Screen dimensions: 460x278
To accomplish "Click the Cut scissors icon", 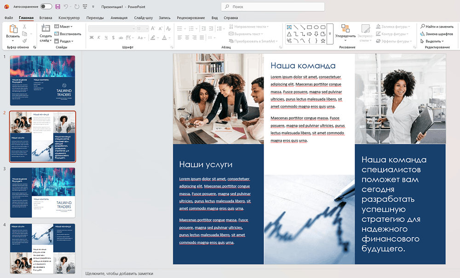I will point(25,27).
